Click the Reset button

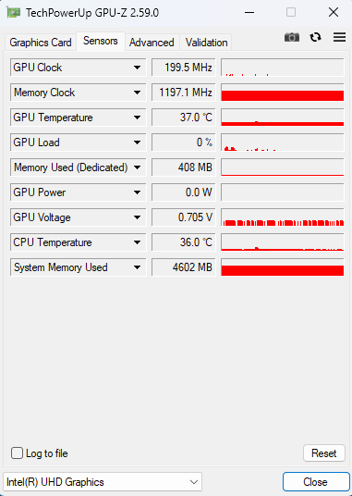pos(324,453)
